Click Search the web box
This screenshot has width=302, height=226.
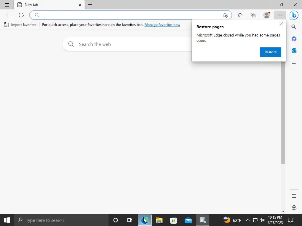point(127,44)
